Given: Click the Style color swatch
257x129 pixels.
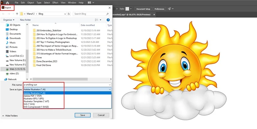Looking at the screenshot, I should point(127,9).
